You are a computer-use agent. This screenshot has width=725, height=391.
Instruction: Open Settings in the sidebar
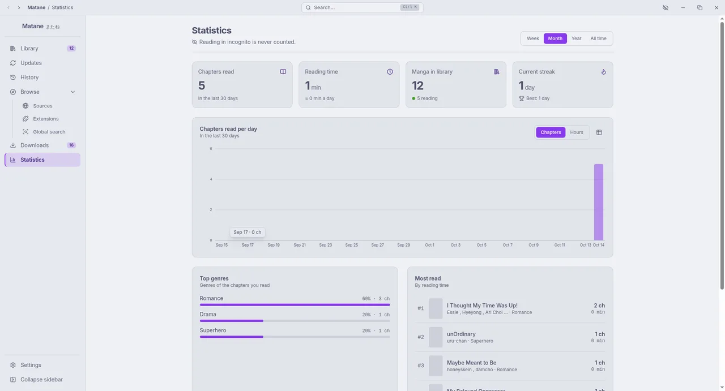42,365
